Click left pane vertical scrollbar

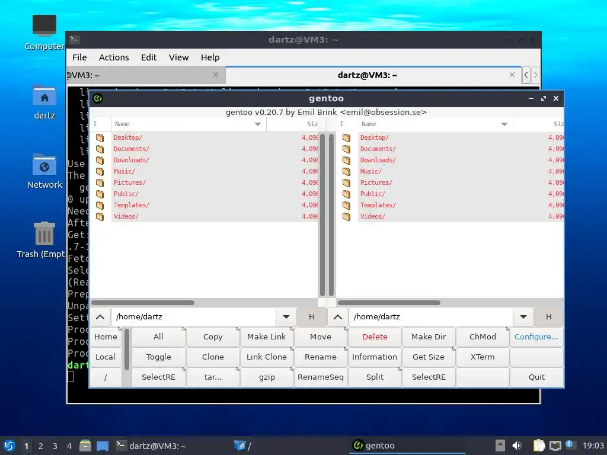point(322,215)
